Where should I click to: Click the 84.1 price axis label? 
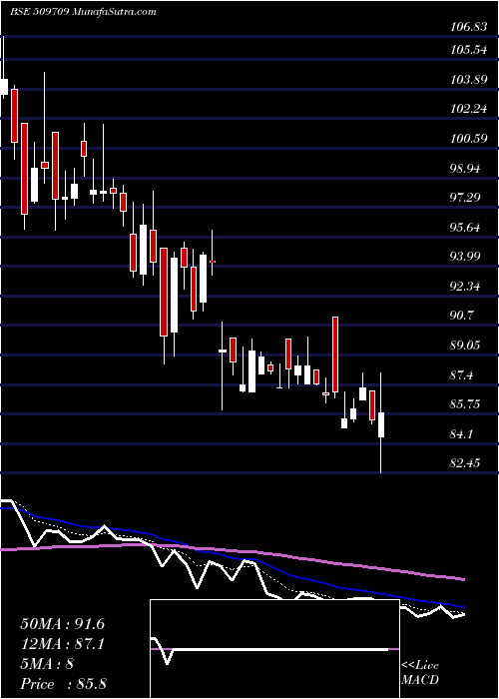tap(462, 433)
